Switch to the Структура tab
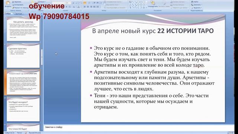The image size is (238, 134). pyautogui.click(x=18, y=14)
